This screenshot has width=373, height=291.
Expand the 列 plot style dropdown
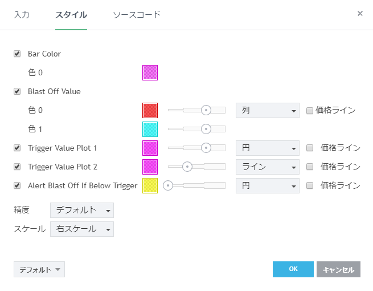(x=267, y=110)
